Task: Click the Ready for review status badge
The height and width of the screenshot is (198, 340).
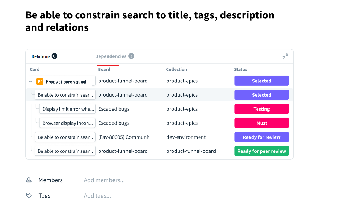Action: tap(262, 137)
